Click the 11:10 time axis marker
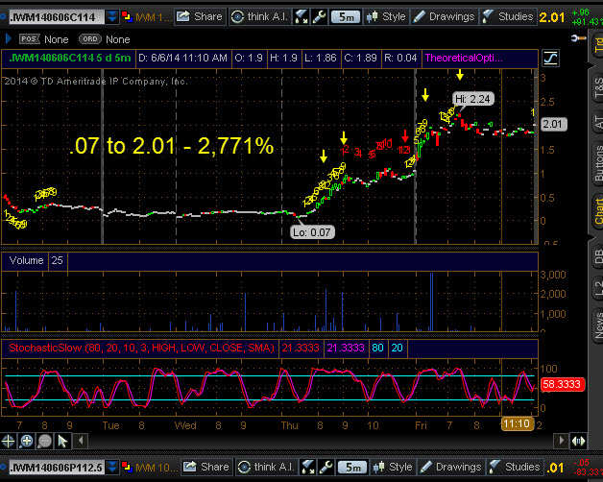The width and height of the screenshot is (603, 482). [x=517, y=423]
